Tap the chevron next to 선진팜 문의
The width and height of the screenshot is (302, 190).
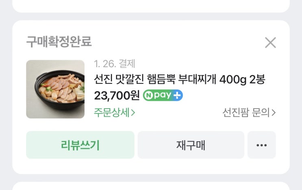coord(274,113)
